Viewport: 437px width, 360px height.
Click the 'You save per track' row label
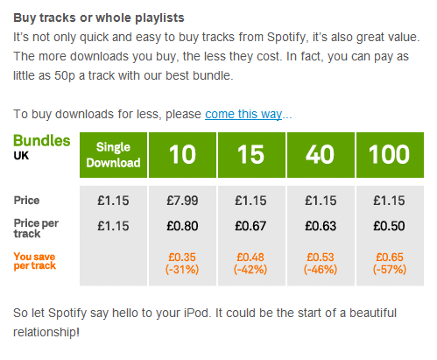(34, 261)
